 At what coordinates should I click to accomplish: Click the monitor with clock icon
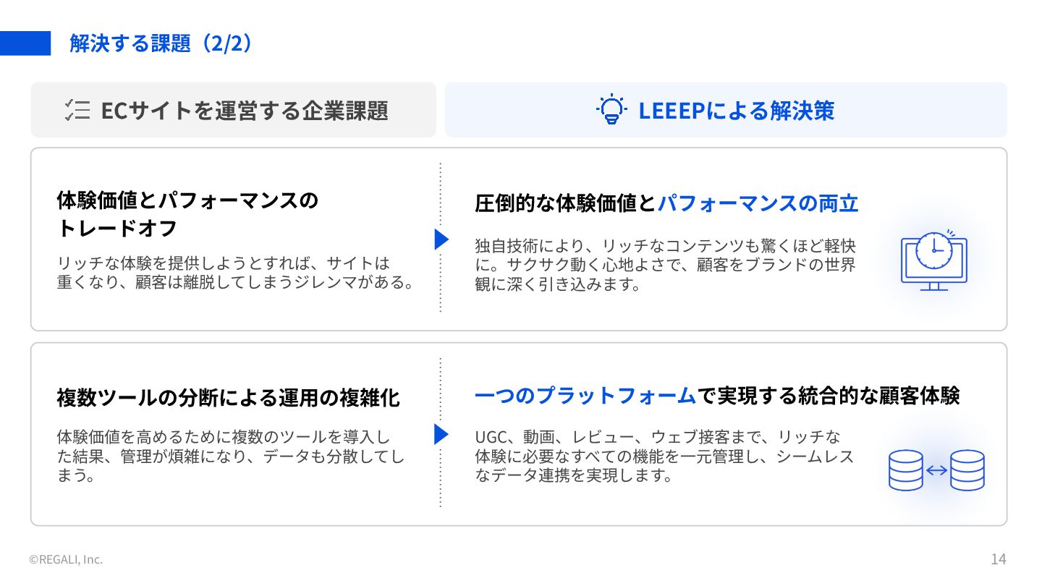(x=933, y=260)
